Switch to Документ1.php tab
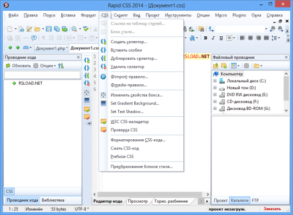The width and height of the screenshot is (293, 215). [52, 48]
